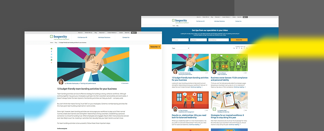The image size is (324, 131).
Task: Expand Investor Relations dropdown on blog page
Action: (226, 17)
